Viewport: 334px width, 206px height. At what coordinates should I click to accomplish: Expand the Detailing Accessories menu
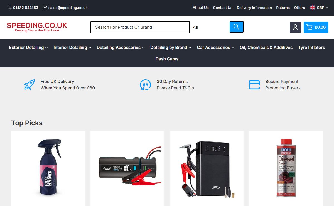click(121, 48)
